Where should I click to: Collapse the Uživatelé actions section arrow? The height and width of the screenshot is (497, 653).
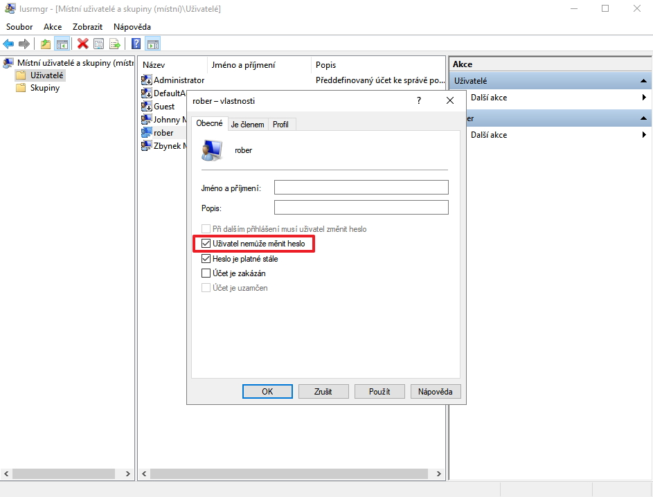point(643,81)
